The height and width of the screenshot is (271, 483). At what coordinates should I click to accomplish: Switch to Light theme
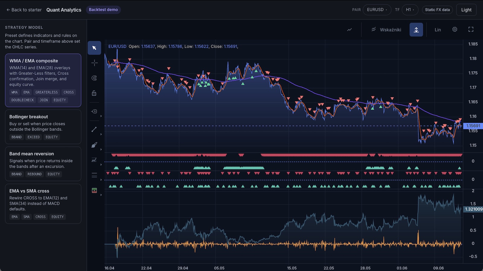point(466,10)
